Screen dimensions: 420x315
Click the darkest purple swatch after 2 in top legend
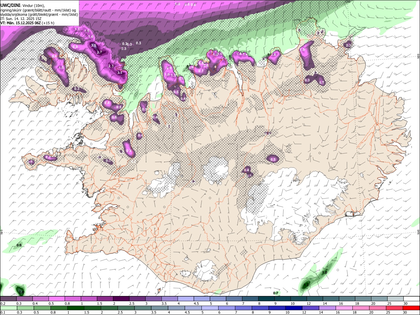click(x=121, y=299)
